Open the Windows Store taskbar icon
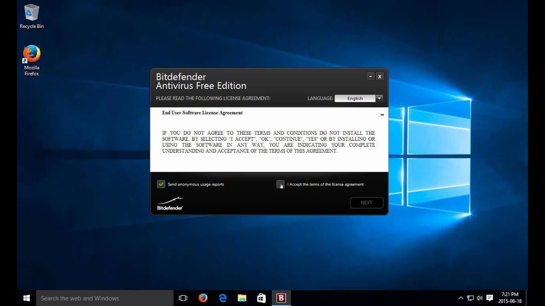The image size is (545, 306). pyautogui.click(x=261, y=298)
